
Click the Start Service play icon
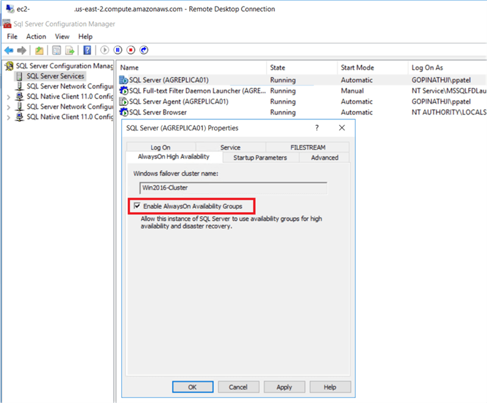click(105, 50)
